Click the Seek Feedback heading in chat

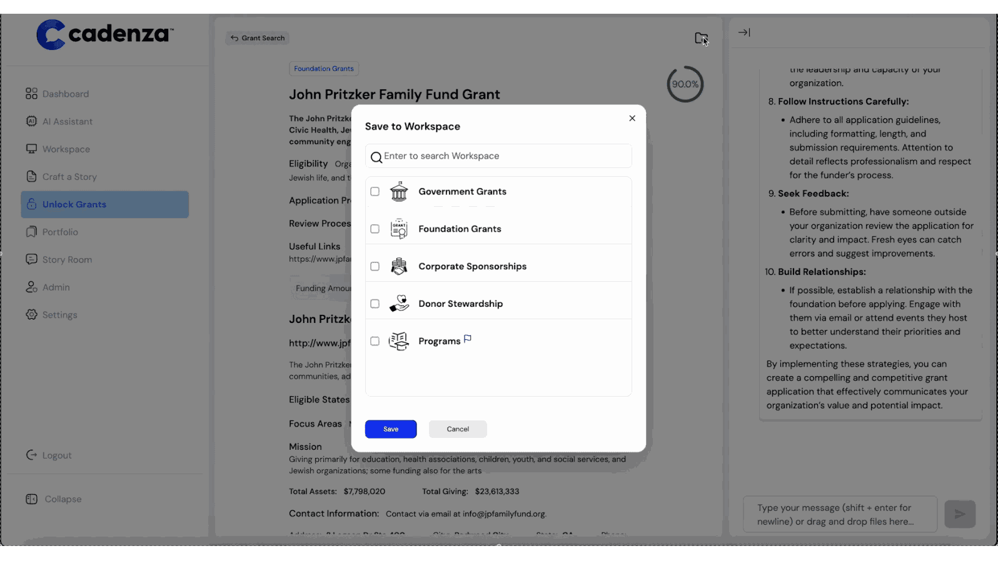pyautogui.click(x=814, y=194)
